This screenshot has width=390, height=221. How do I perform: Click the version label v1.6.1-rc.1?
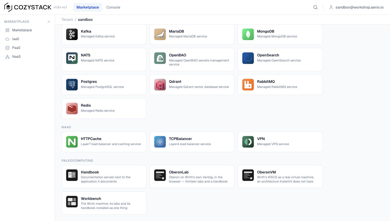(x=60, y=7)
